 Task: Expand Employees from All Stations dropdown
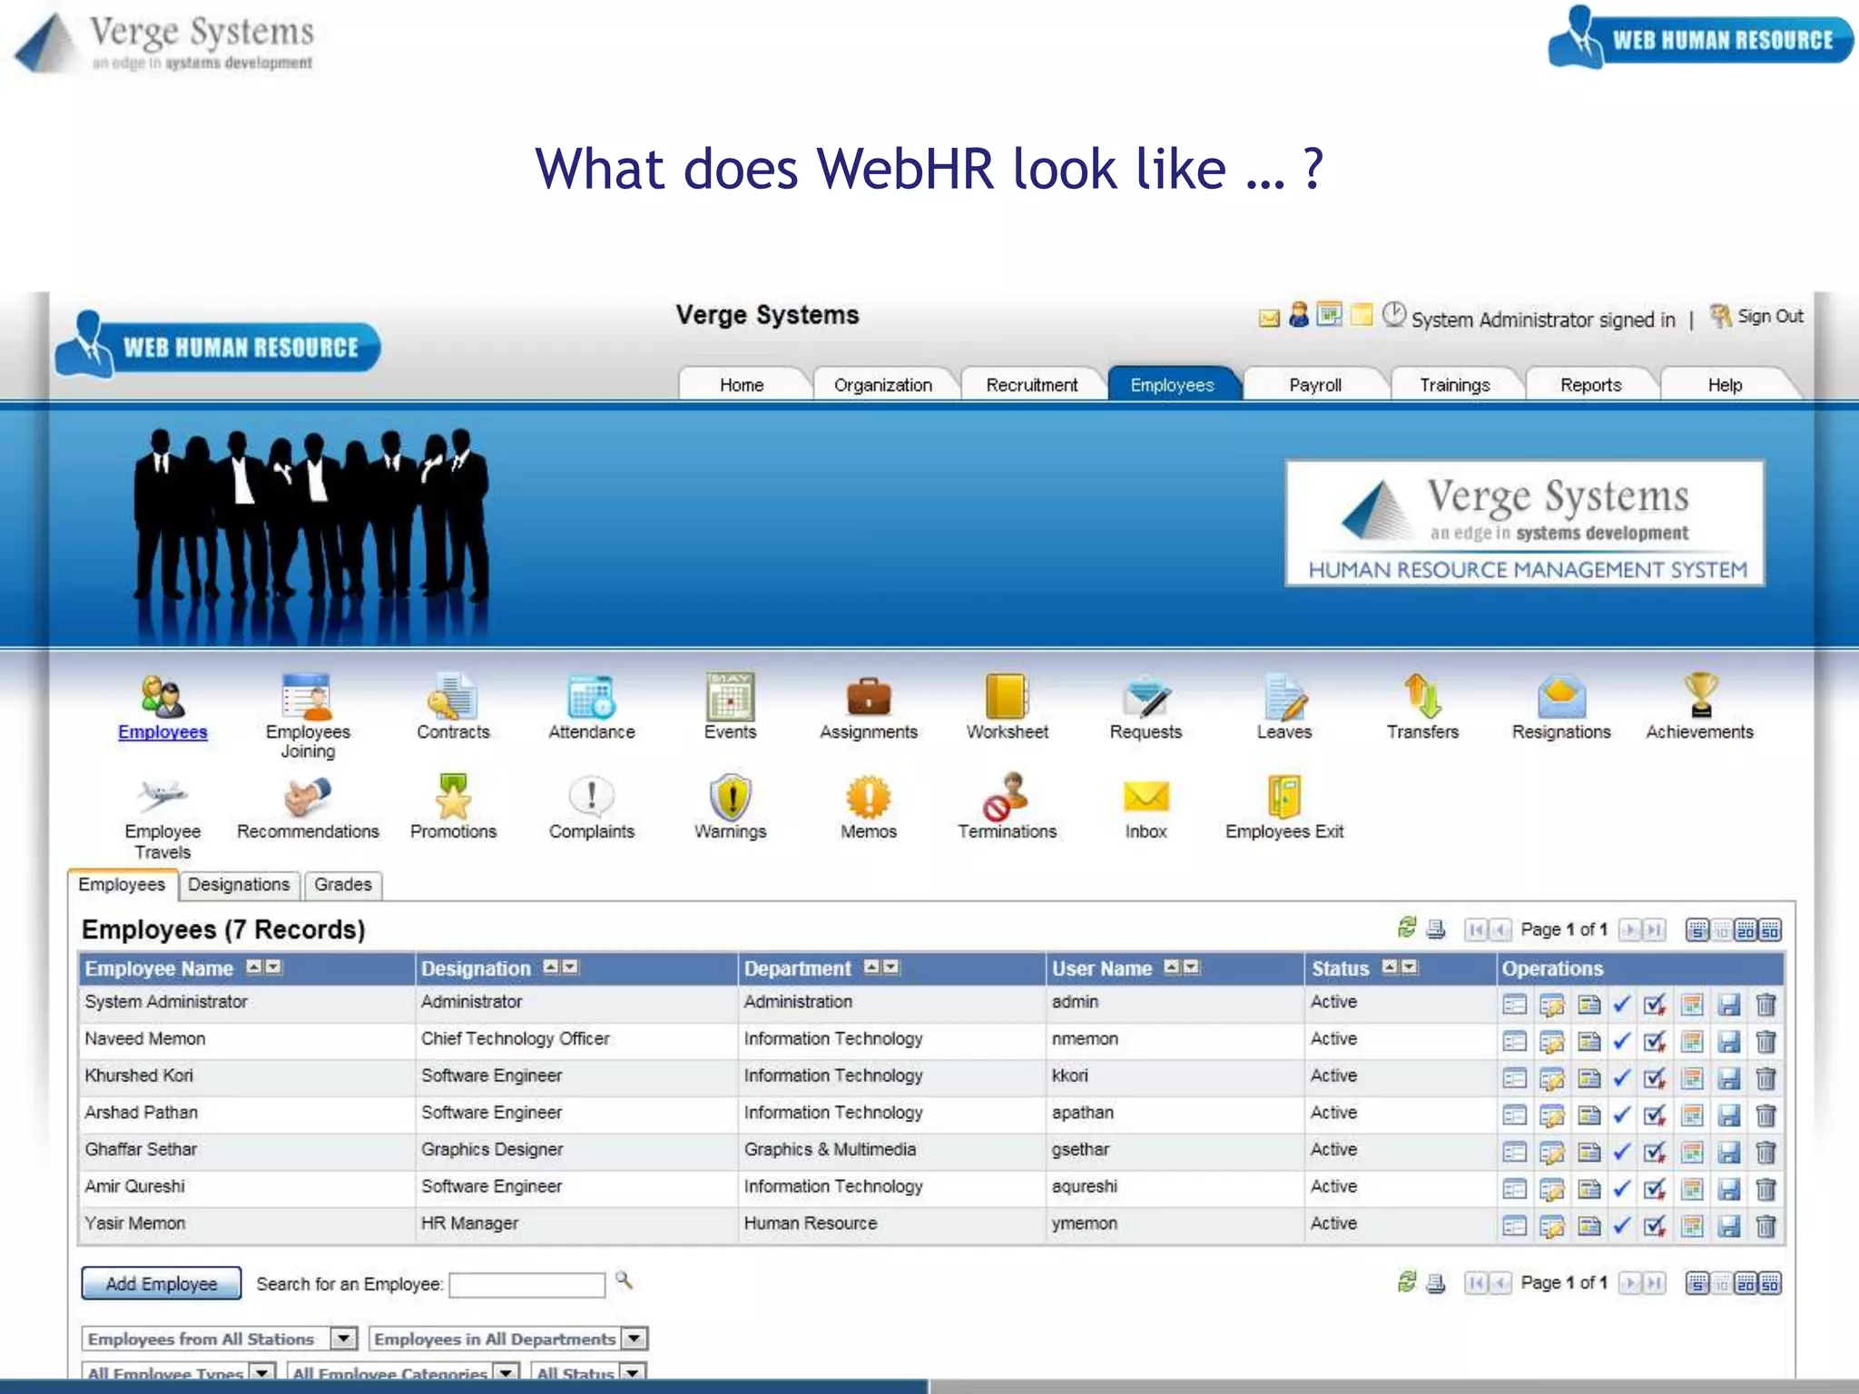[343, 1339]
